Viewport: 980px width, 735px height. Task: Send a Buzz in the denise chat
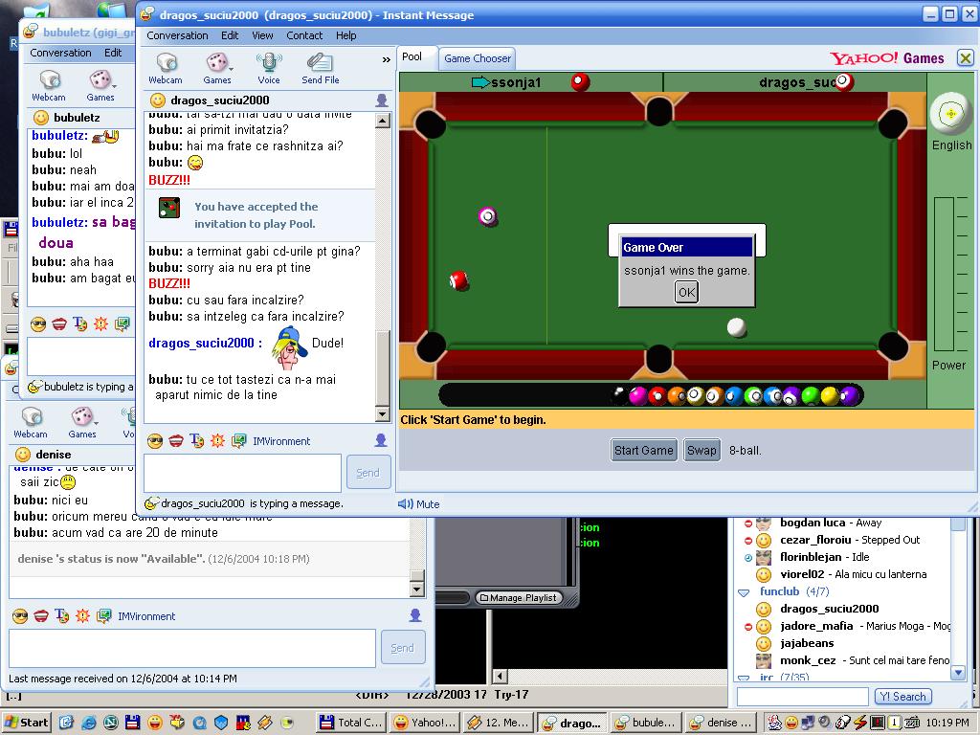pyautogui.click(x=82, y=616)
